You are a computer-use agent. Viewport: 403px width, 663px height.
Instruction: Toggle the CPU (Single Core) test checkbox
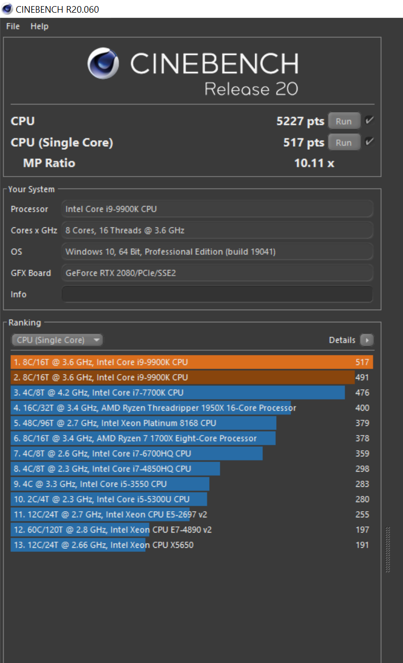(370, 142)
